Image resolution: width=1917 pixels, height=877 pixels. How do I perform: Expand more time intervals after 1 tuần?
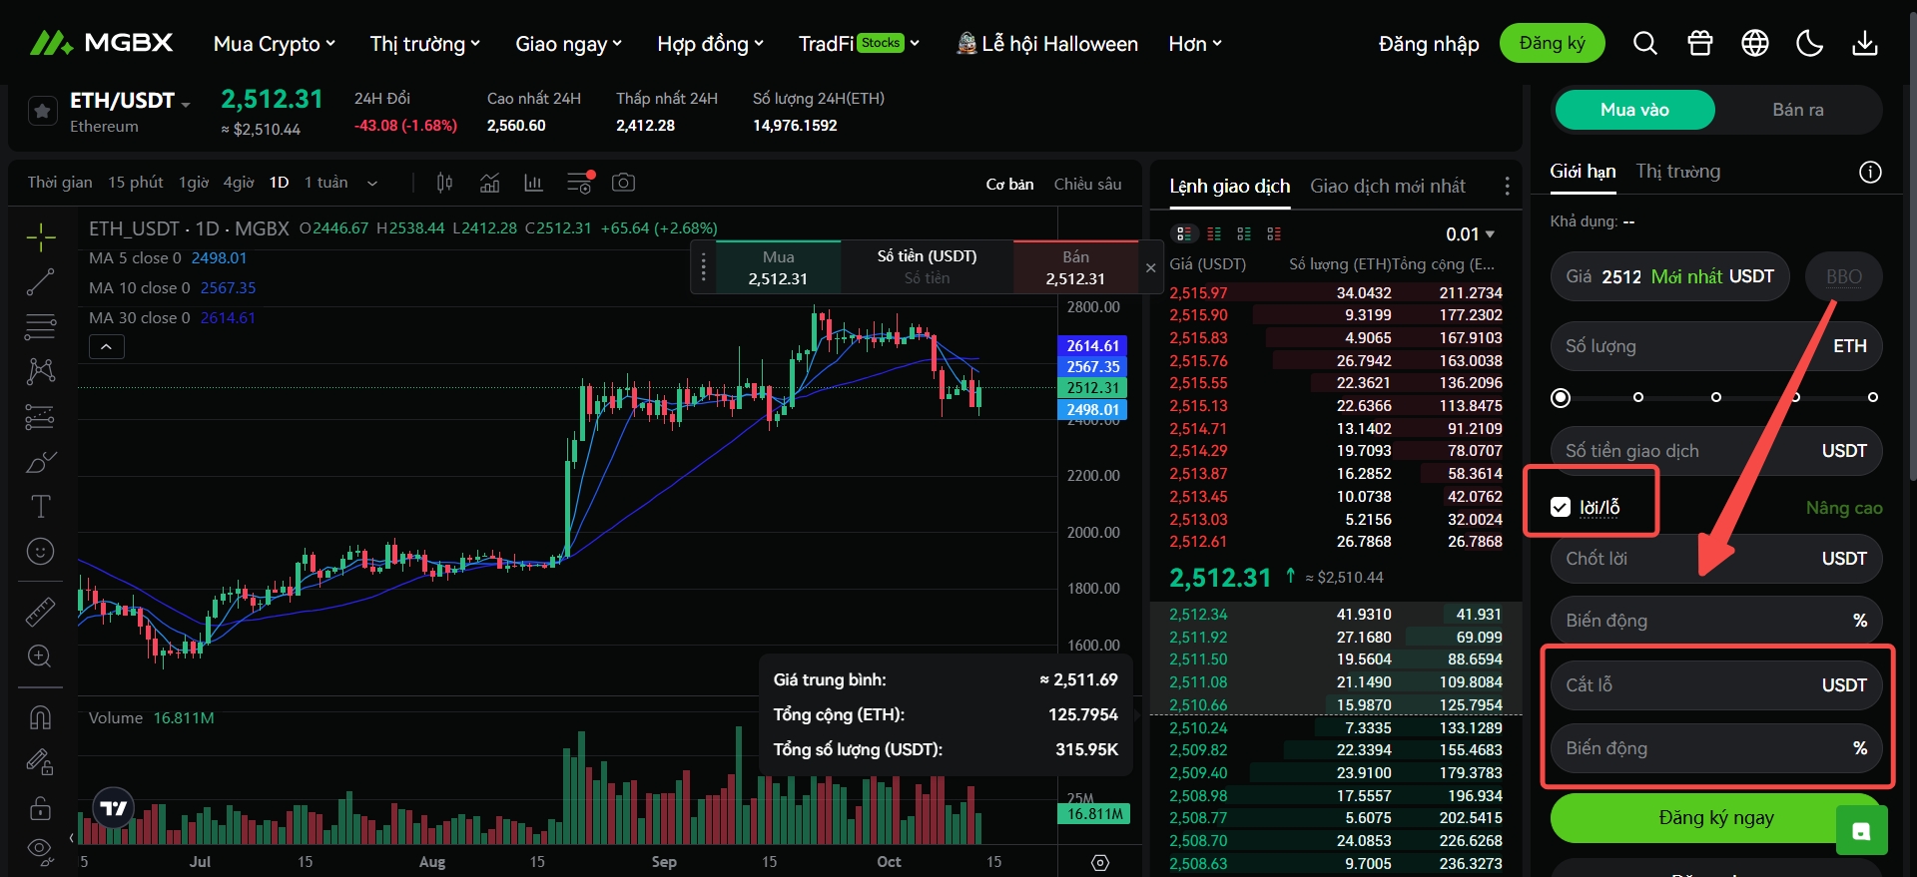pos(372,183)
